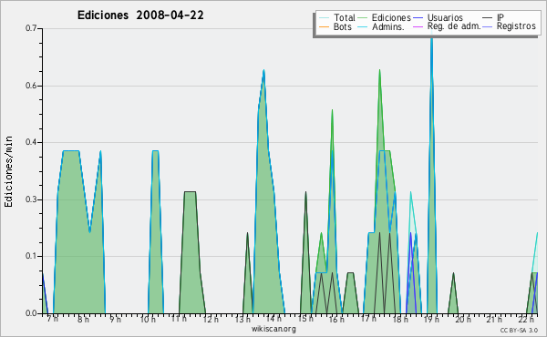Click the y-axis value 0.3

pos(31,199)
